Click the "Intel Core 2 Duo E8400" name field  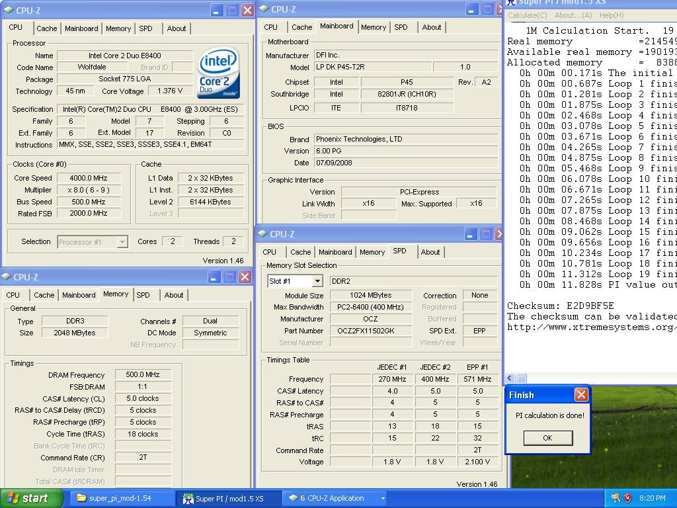pos(125,56)
